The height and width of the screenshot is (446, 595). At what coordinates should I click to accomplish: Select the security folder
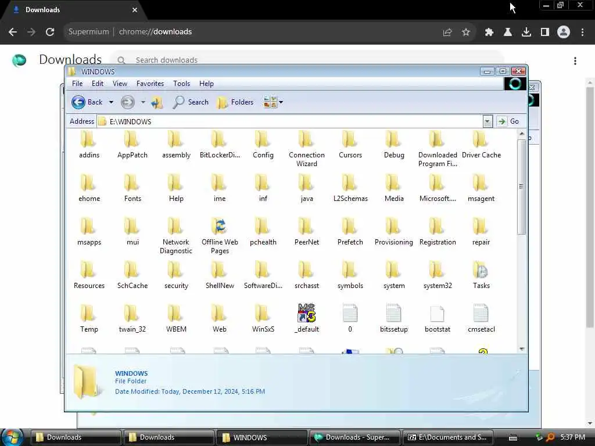coord(176,276)
